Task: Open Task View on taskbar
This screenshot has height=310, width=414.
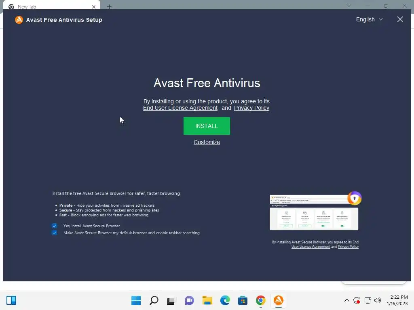Action: (x=171, y=301)
